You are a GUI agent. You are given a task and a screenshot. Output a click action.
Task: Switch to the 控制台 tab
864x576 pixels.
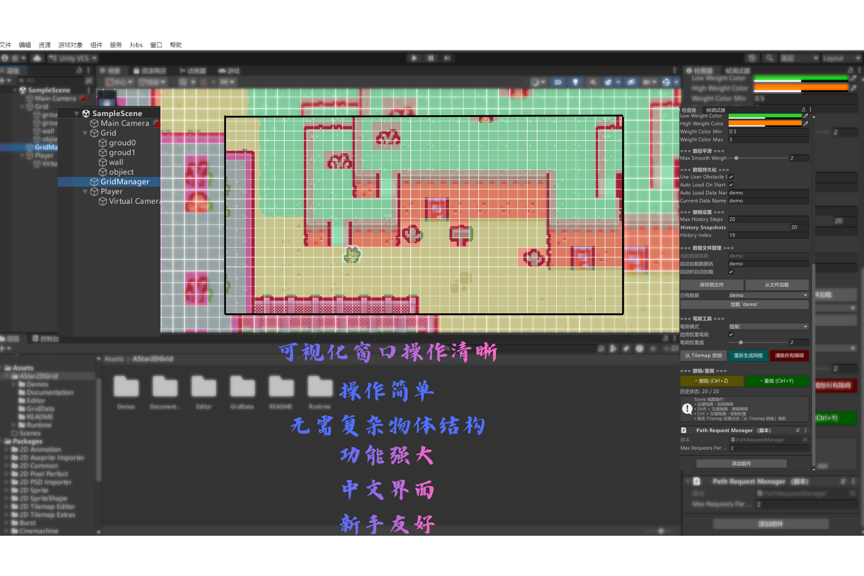coord(46,339)
